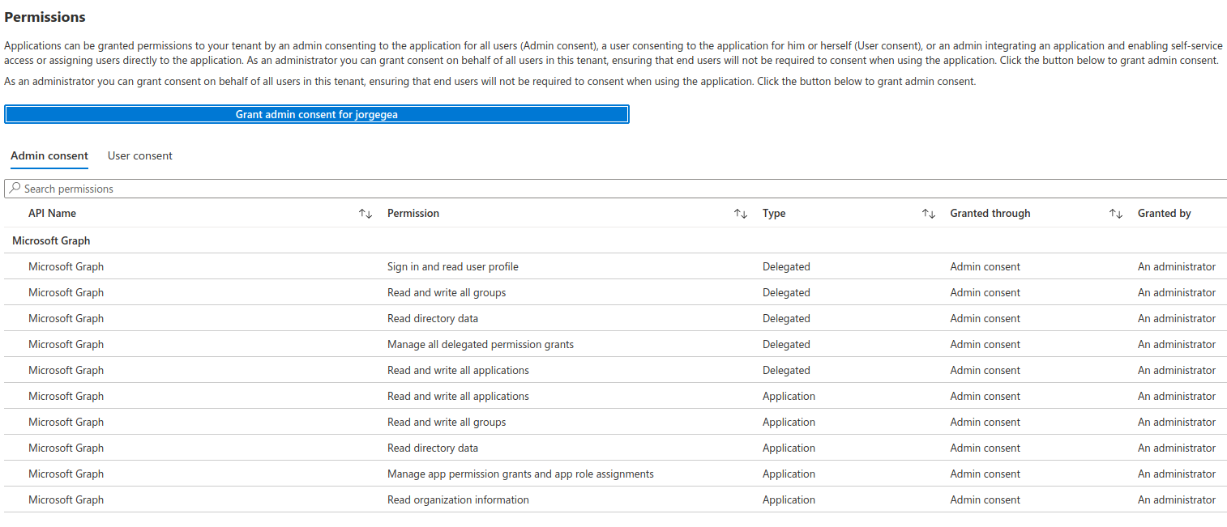Open Read organization information permission
This screenshot has height=527, width=1227.
coord(458,499)
